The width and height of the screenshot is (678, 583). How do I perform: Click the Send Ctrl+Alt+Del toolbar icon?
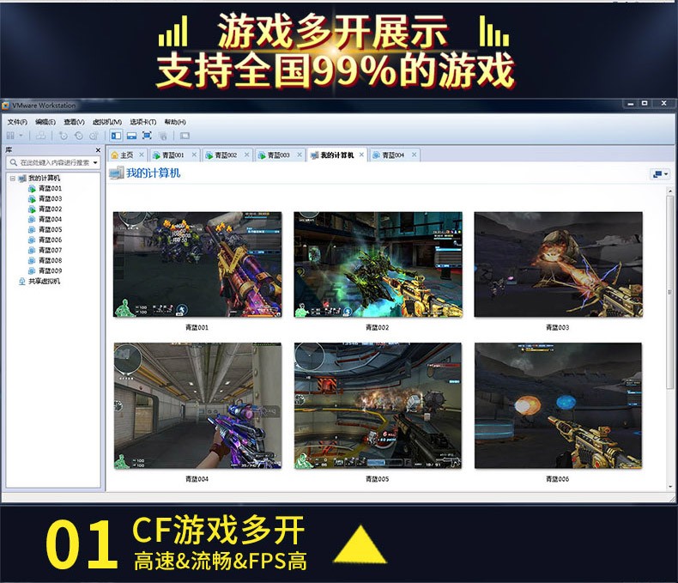(41, 136)
